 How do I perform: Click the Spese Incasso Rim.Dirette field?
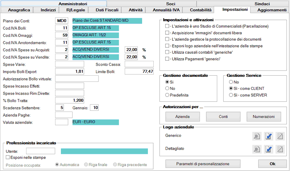point(70,93)
